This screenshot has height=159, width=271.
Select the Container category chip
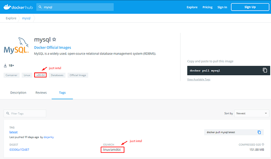tap(11, 75)
